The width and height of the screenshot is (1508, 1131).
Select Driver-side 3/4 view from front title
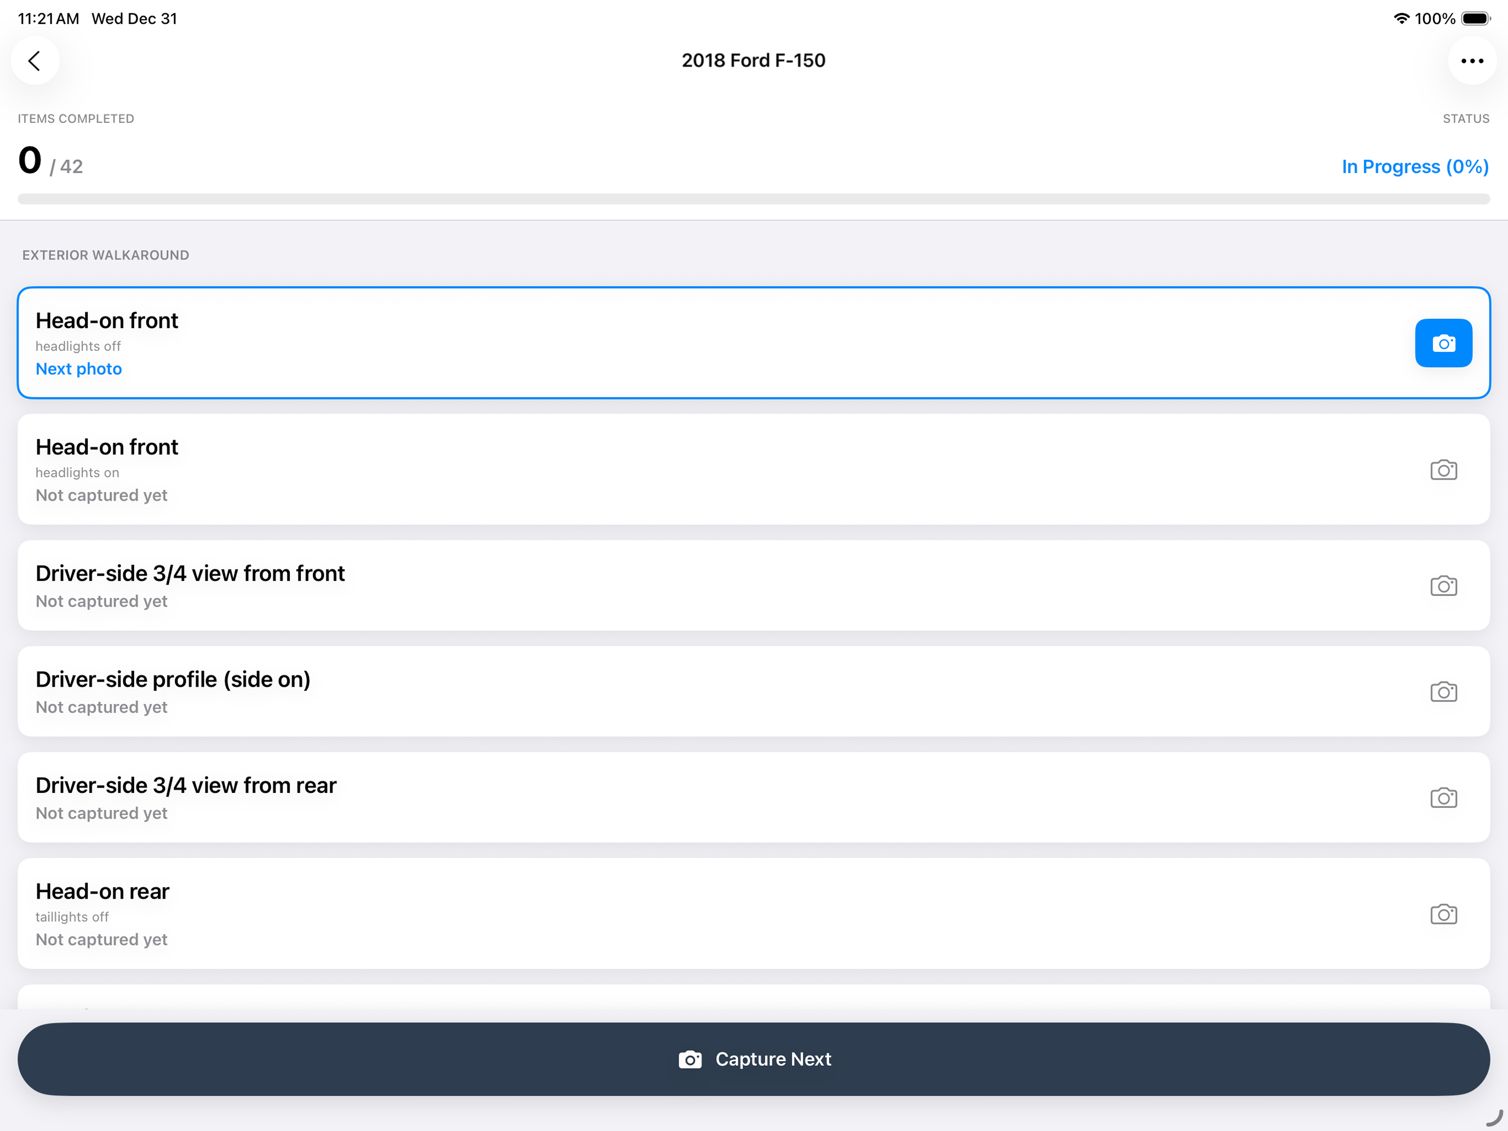tap(190, 573)
